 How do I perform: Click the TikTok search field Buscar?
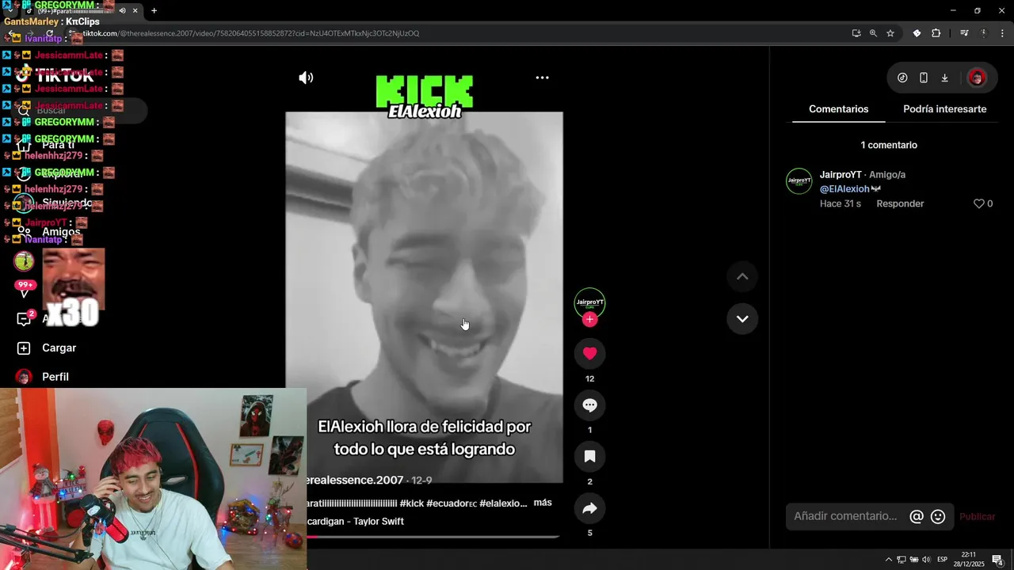click(x=79, y=111)
